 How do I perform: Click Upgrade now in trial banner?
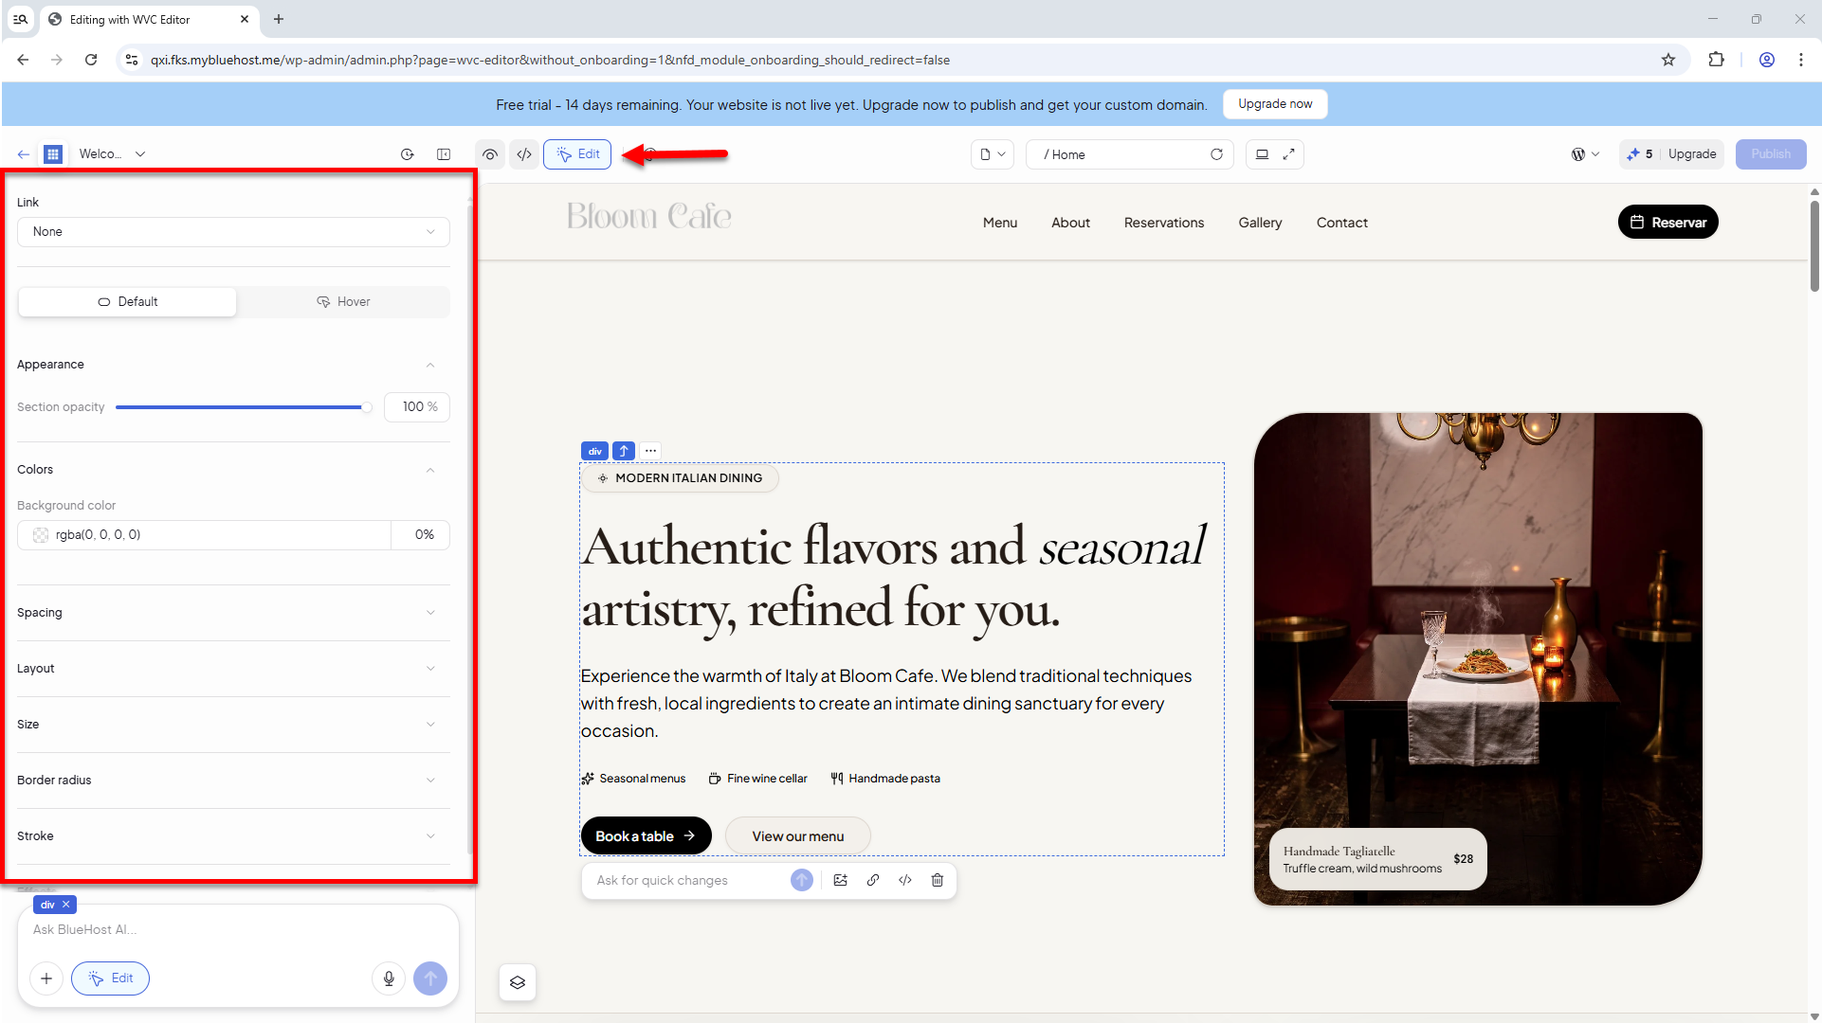click(1275, 104)
